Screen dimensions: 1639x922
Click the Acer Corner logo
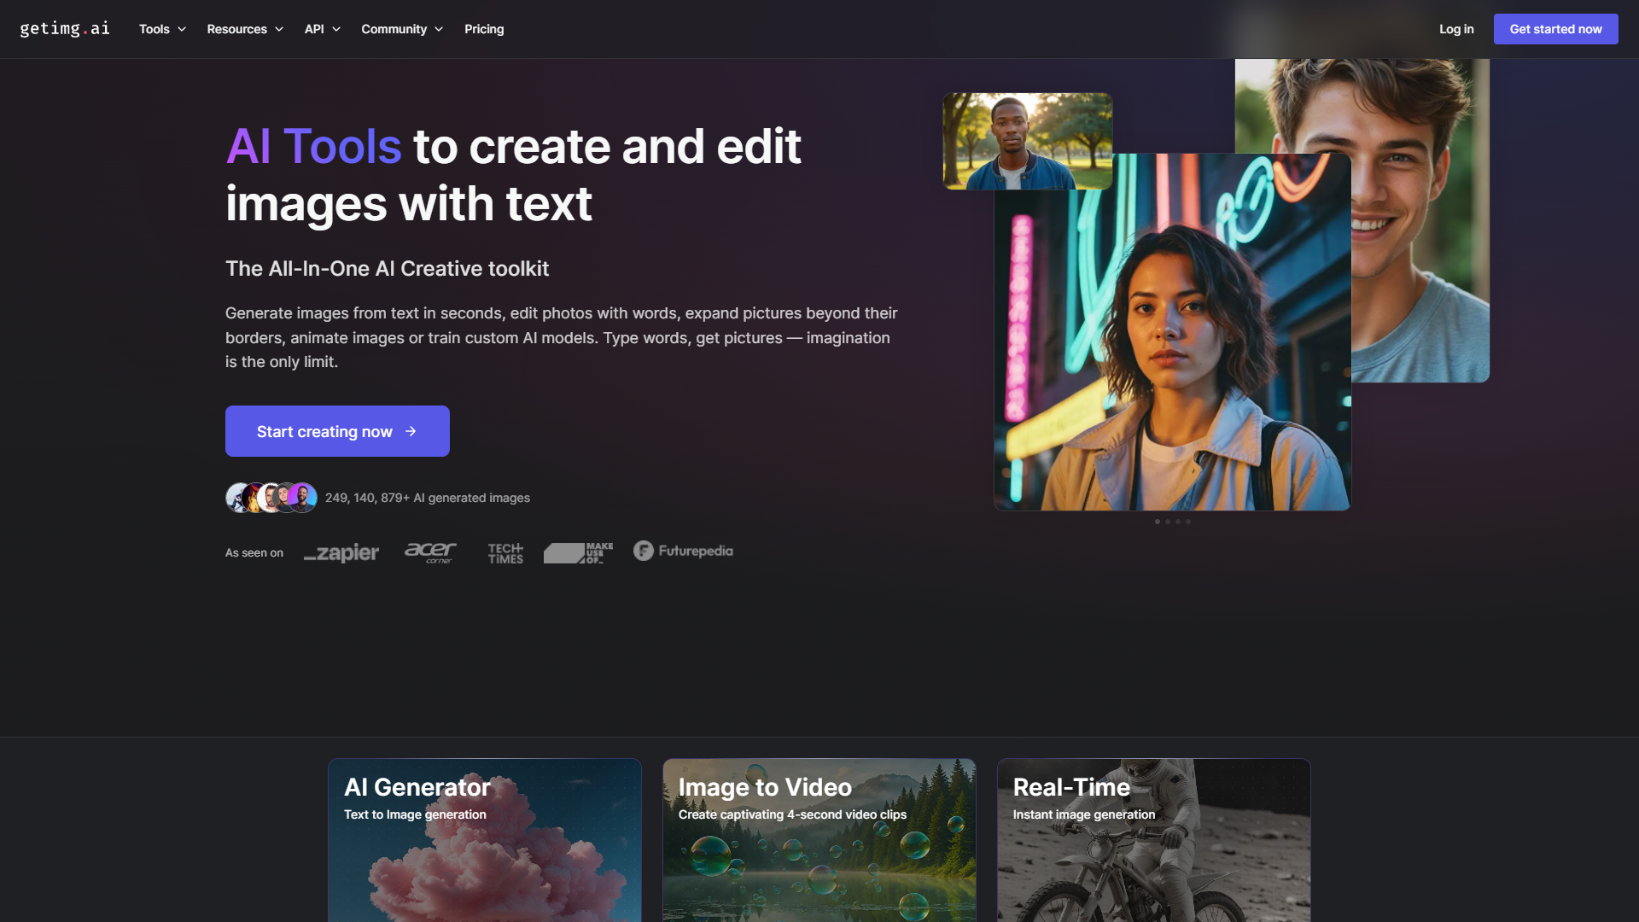(430, 553)
